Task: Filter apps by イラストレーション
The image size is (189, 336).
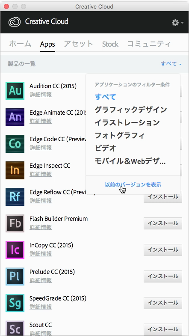Action: tap(127, 122)
